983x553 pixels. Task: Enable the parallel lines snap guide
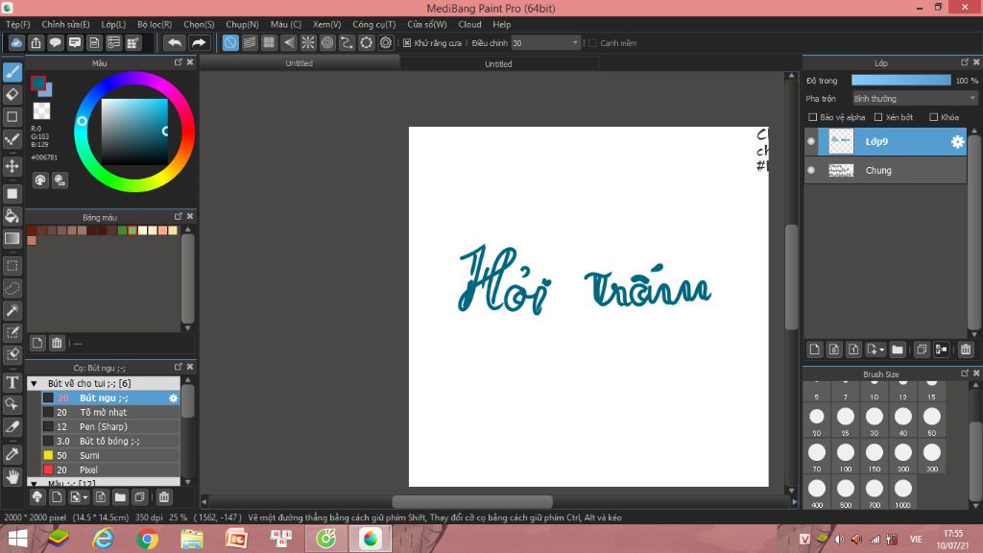coord(250,42)
